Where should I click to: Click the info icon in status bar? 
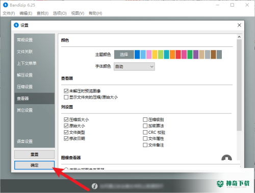click(95, 186)
